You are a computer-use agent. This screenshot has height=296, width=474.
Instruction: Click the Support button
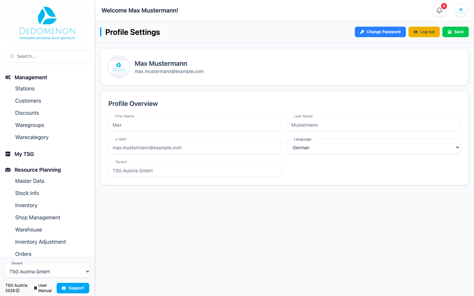point(73,288)
